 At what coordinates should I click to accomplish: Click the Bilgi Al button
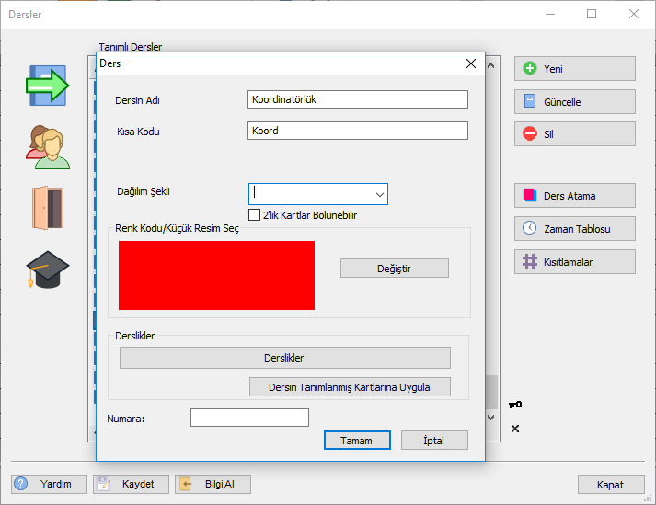(x=213, y=484)
